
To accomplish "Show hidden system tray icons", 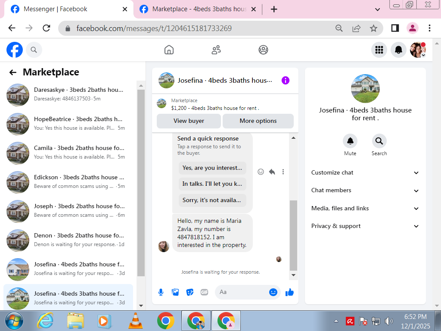I will [336, 321].
